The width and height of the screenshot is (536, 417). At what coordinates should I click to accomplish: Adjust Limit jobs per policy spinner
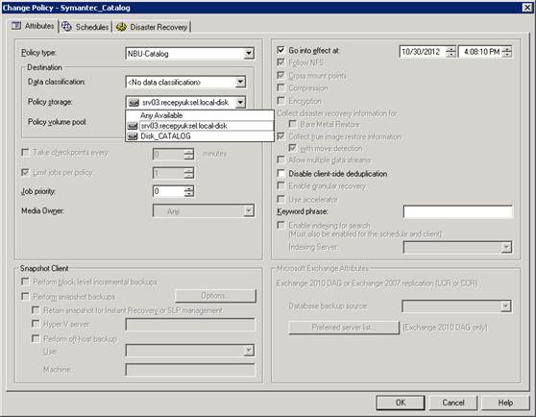pyautogui.click(x=188, y=173)
